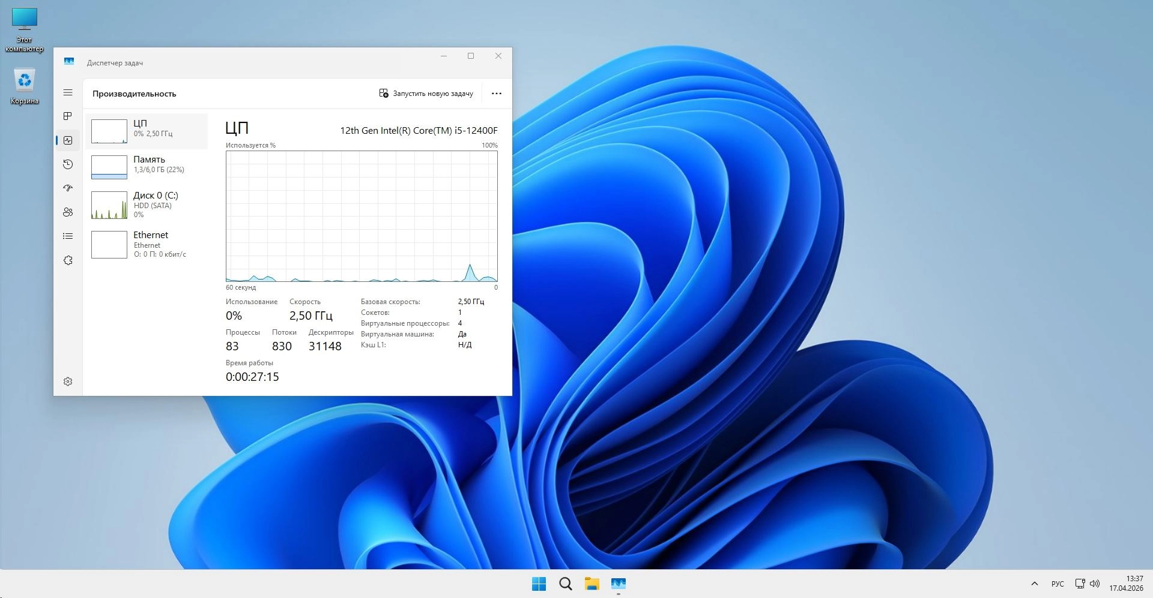Viewport: 1153px width, 598px height.
Task: Click the Task Manager title bar app icon
Action: tap(69, 62)
